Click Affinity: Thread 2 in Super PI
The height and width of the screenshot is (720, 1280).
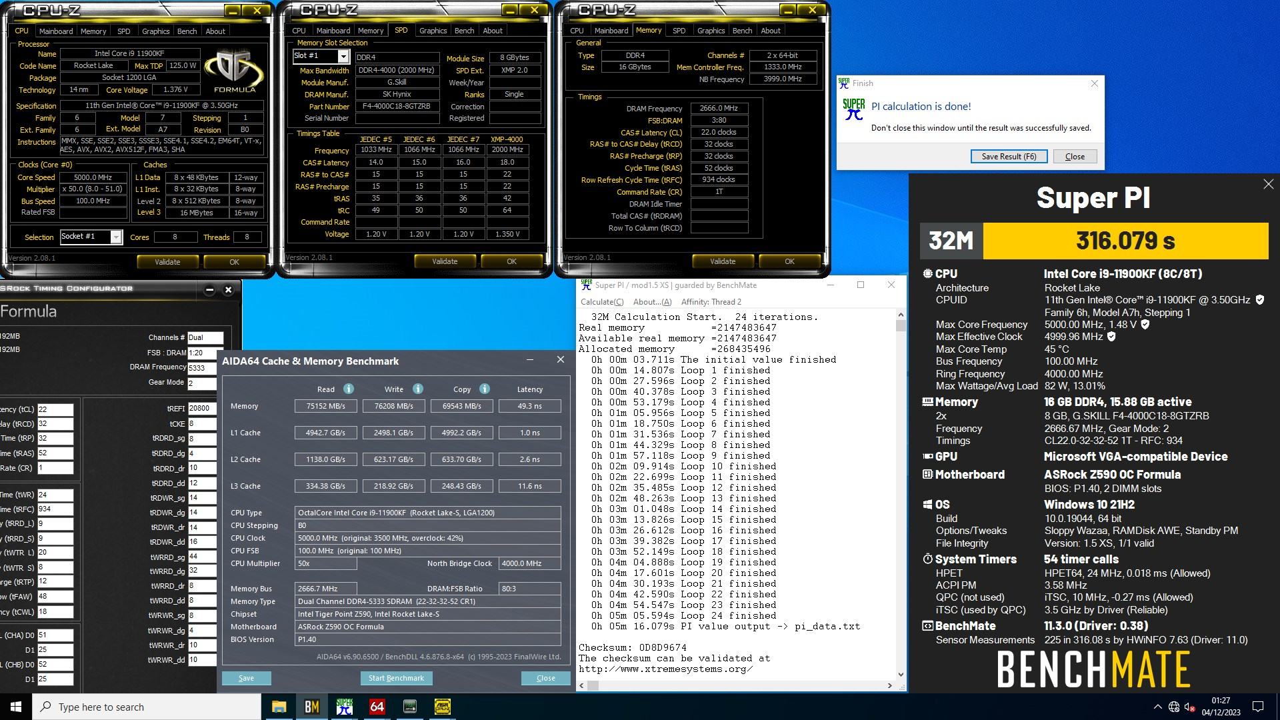click(711, 302)
